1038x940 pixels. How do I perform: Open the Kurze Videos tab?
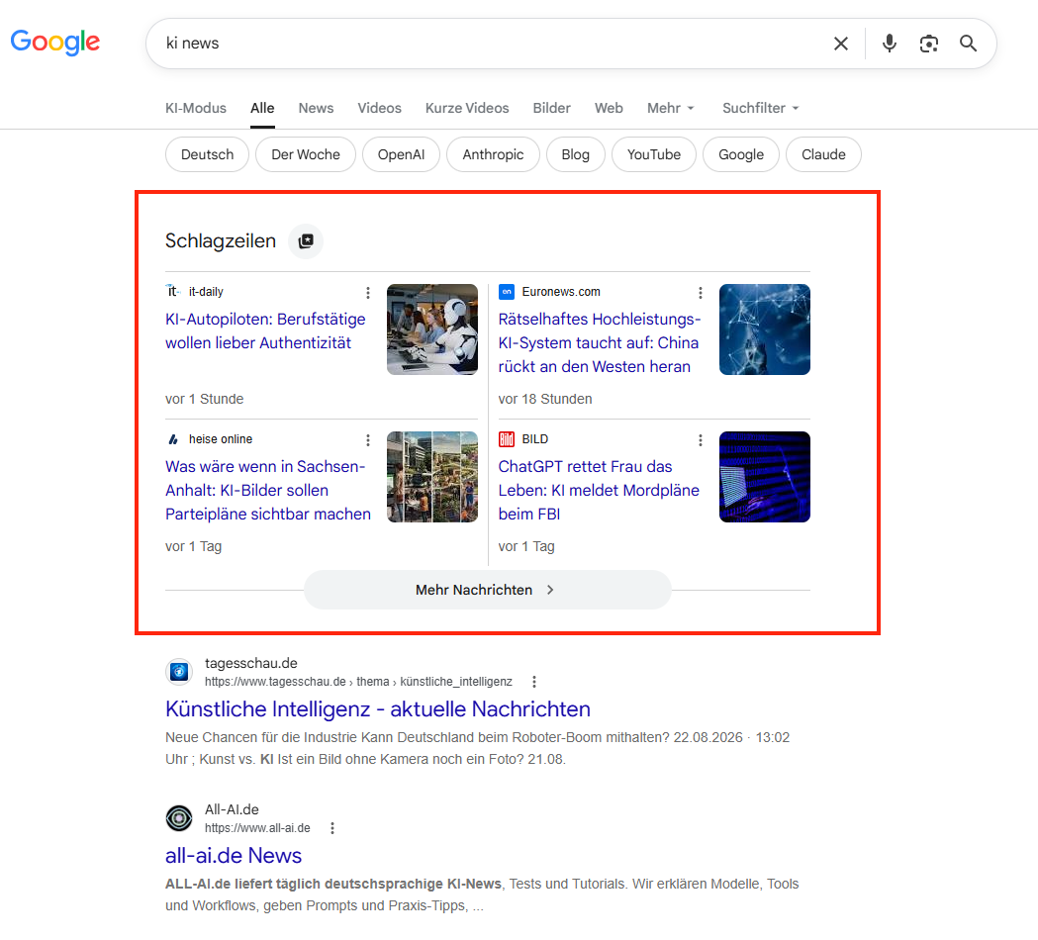tap(467, 108)
